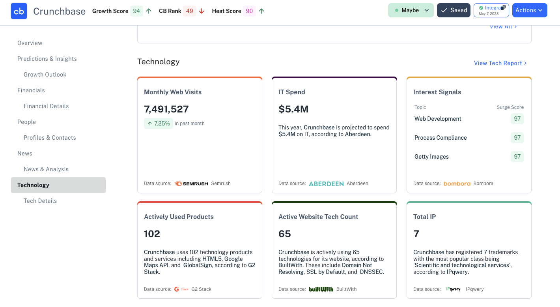Click the BuiltWith logo icon
The image size is (560, 307).
321,289
